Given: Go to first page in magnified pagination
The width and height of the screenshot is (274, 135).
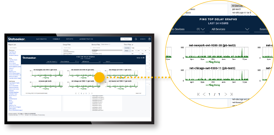Looking at the screenshot, I should (198, 94).
